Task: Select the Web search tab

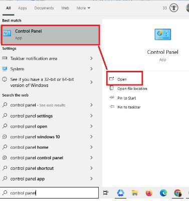Action: click(x=65, y=8)
